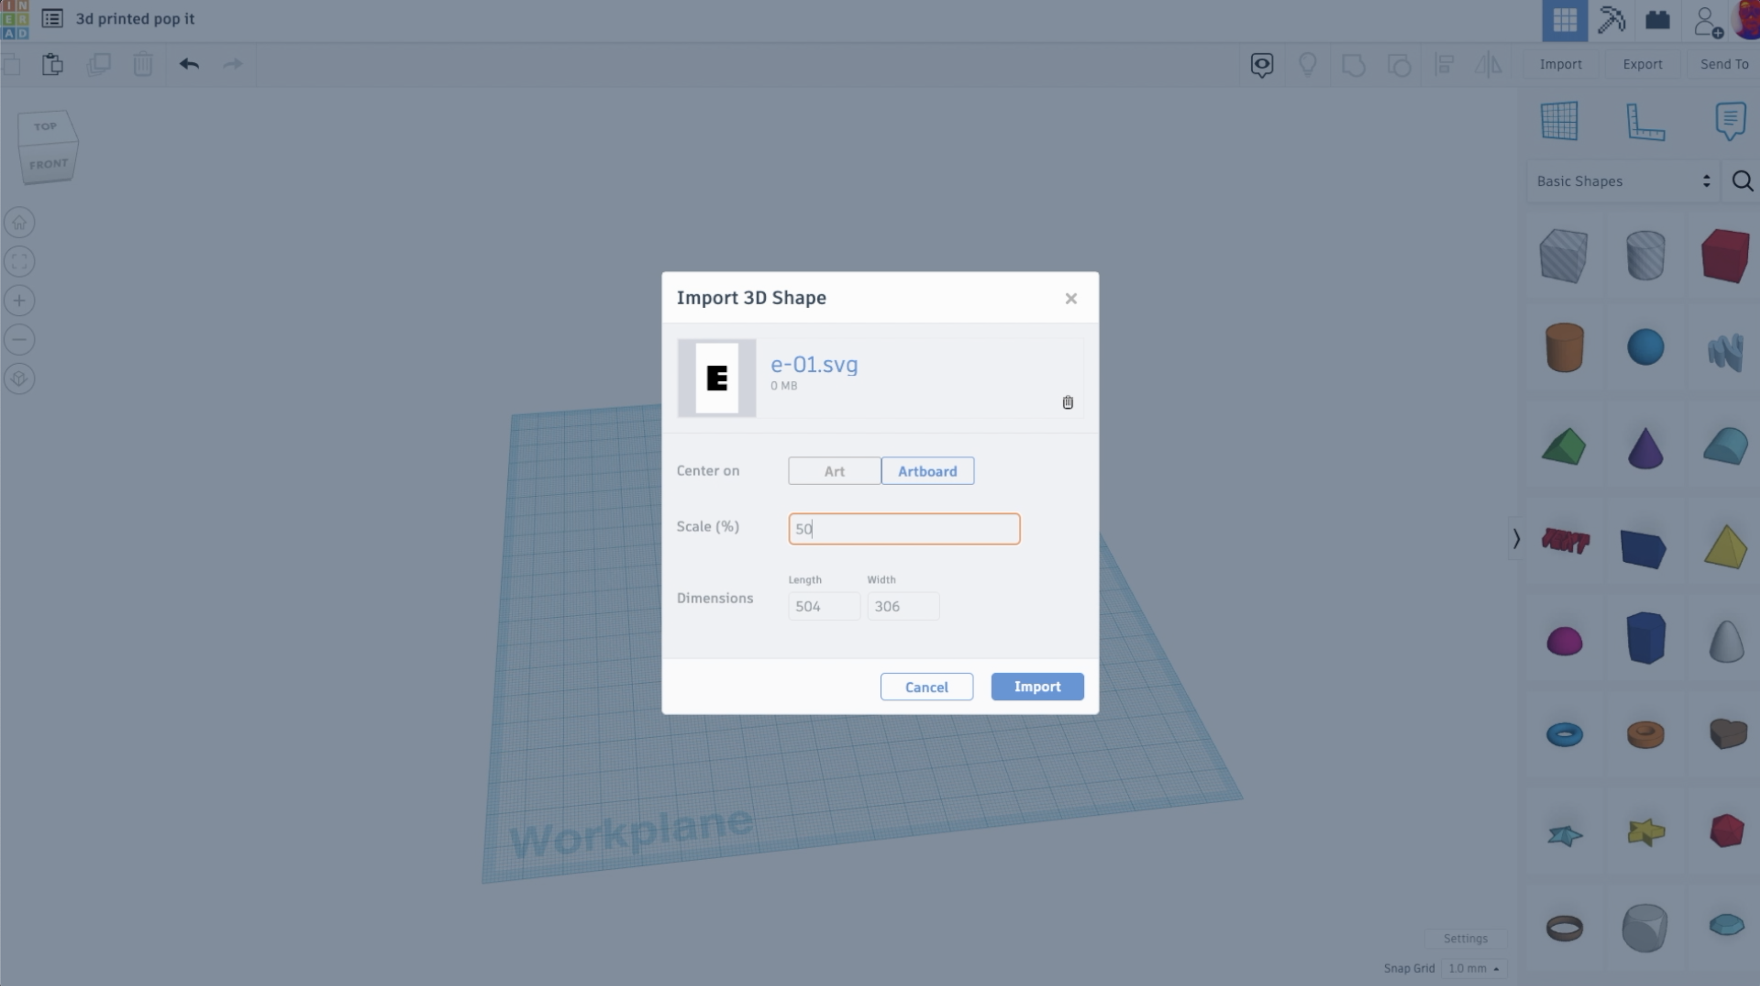The width and height of the screenshot is (1760, 986).
Task: Open the Import menu in top toolbar
Action: [1560, 64]
